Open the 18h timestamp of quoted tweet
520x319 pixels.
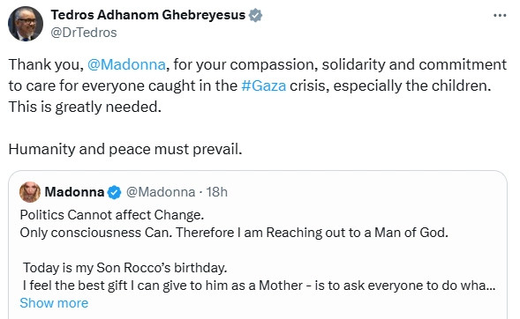(217, 192)
